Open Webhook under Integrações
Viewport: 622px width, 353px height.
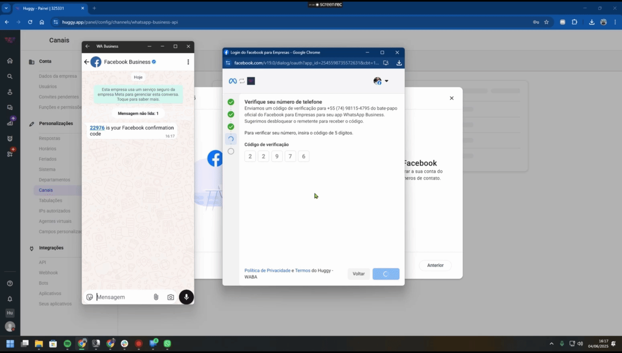[x=48, y=273]
